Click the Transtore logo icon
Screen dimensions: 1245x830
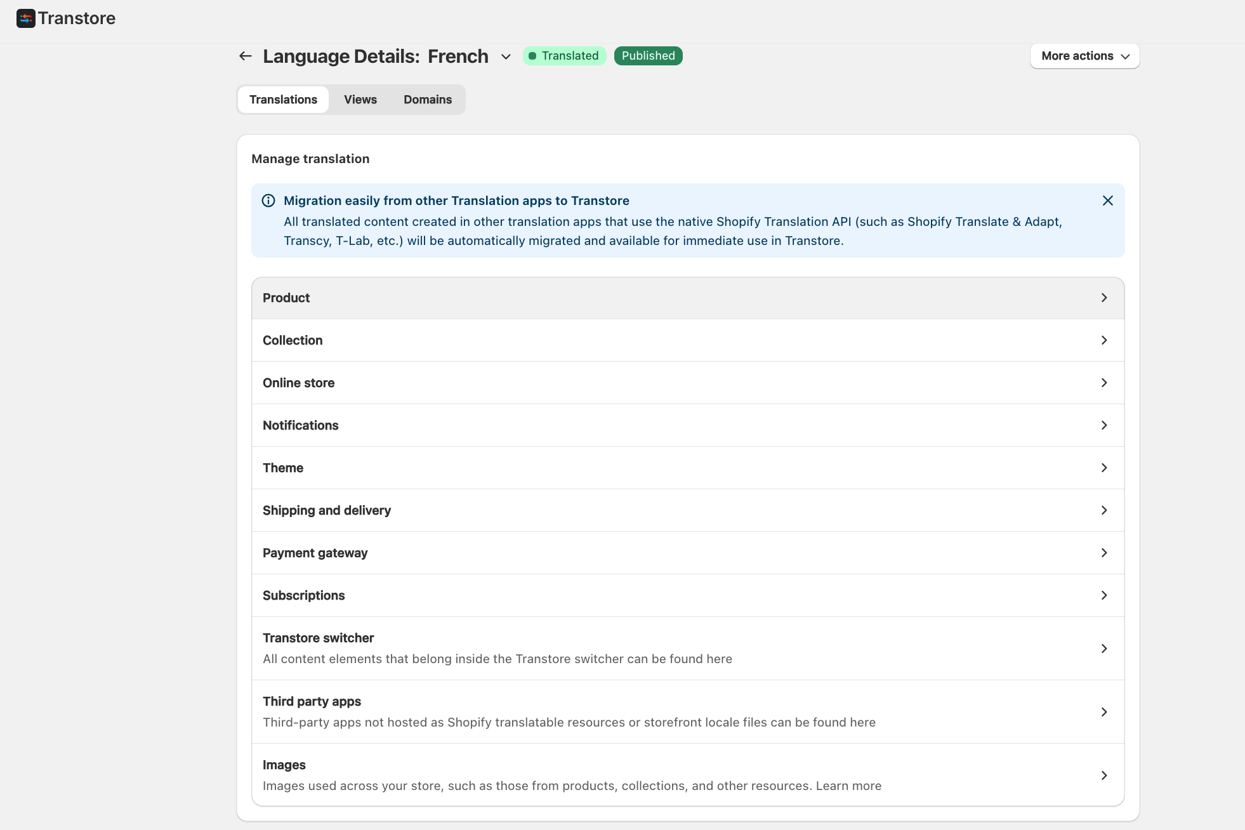[x=25, y=18]
